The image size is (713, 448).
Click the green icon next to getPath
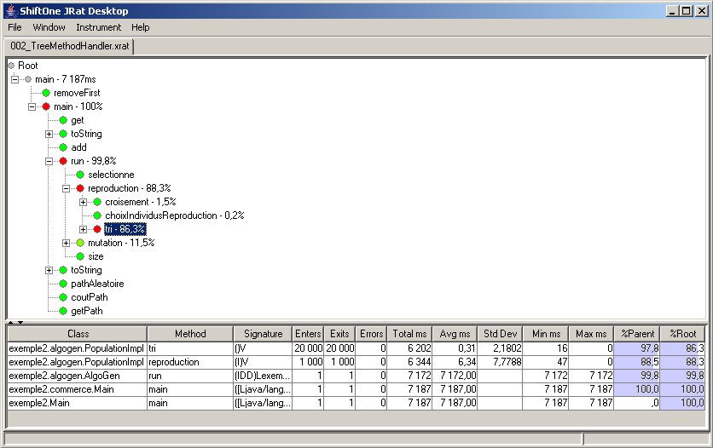62,311
